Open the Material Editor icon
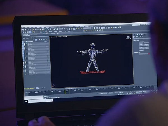The width and height of the screenshot is (168, 126). [109, 28]
